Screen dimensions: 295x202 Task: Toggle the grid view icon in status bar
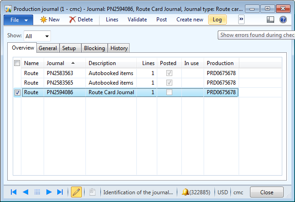coord(37,192)
